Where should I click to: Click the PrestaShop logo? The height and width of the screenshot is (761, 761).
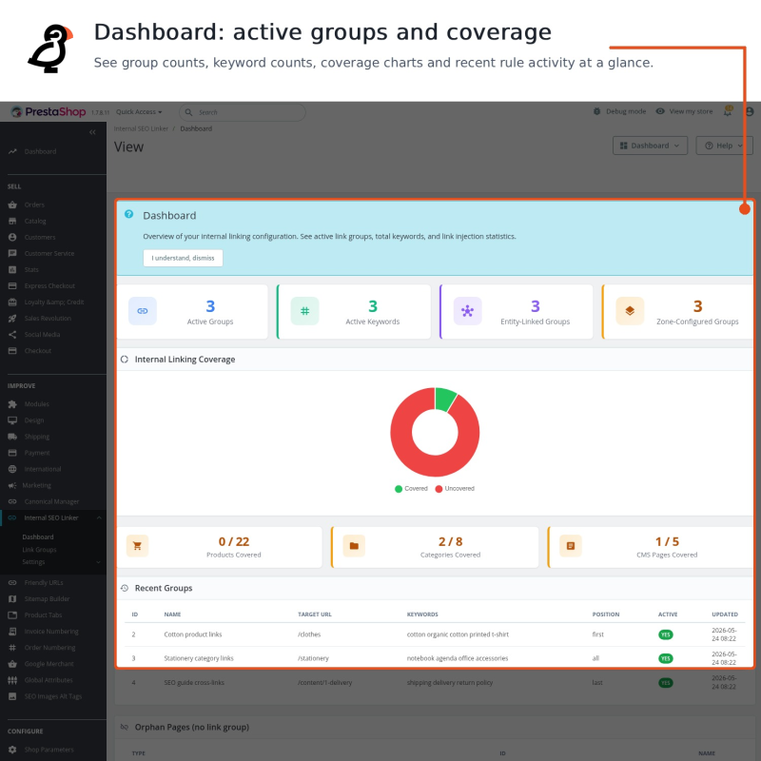(x=49, y=111)
